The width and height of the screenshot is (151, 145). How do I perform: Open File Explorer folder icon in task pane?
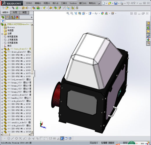tap(148, 31)
